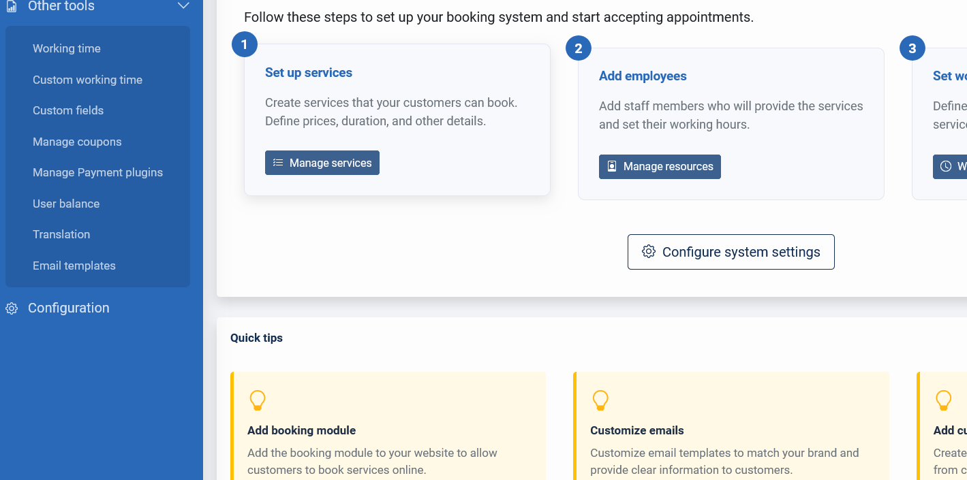Click the person icon on Manage resources button
This screenshot has height=480, width=967.
[612, 166]
